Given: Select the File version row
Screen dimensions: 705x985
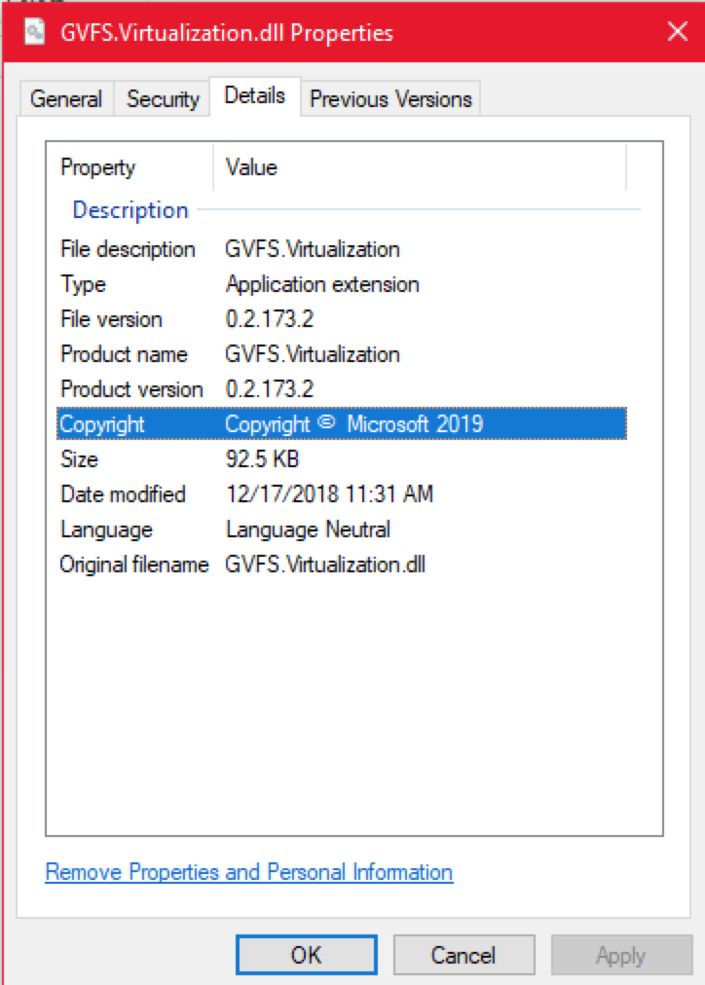Looking at the screenshot, I should point(342,319).
